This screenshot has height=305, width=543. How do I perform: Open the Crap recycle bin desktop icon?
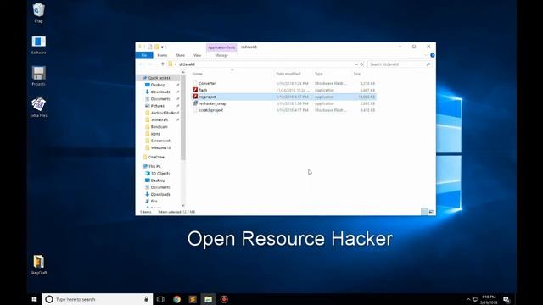pyautogui.click(x=38, y=14)
